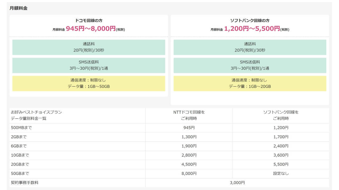Click the 1,300円 docomo price cell
This screenshot has width=339, height=190.
(189, 137)
